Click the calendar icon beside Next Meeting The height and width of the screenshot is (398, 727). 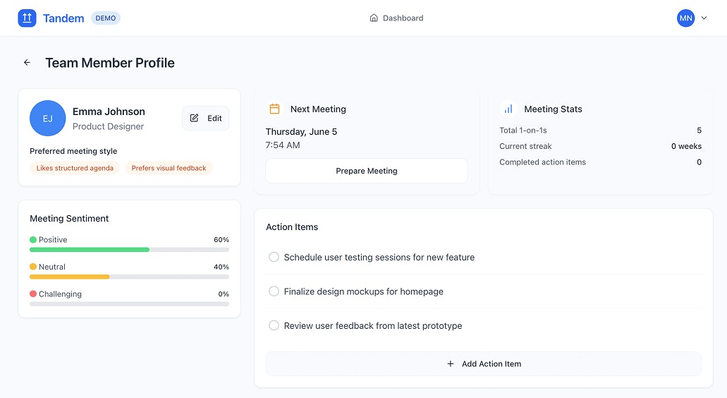tap(275, 109)
